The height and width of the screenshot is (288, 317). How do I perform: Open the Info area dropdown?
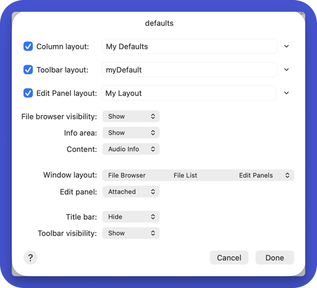click(131, 133)
